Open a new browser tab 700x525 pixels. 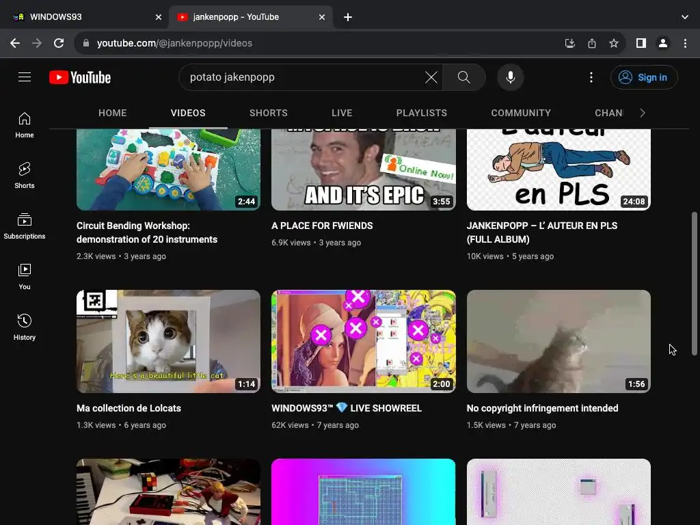tap(348, 17)
